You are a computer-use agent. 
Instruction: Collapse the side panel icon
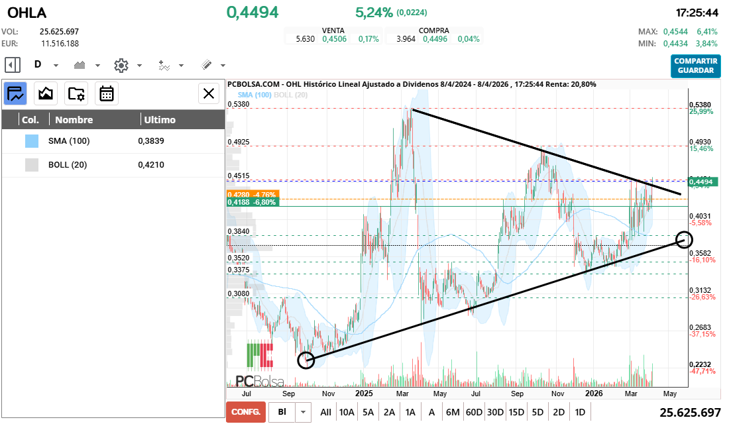click(x=13, y=65)
